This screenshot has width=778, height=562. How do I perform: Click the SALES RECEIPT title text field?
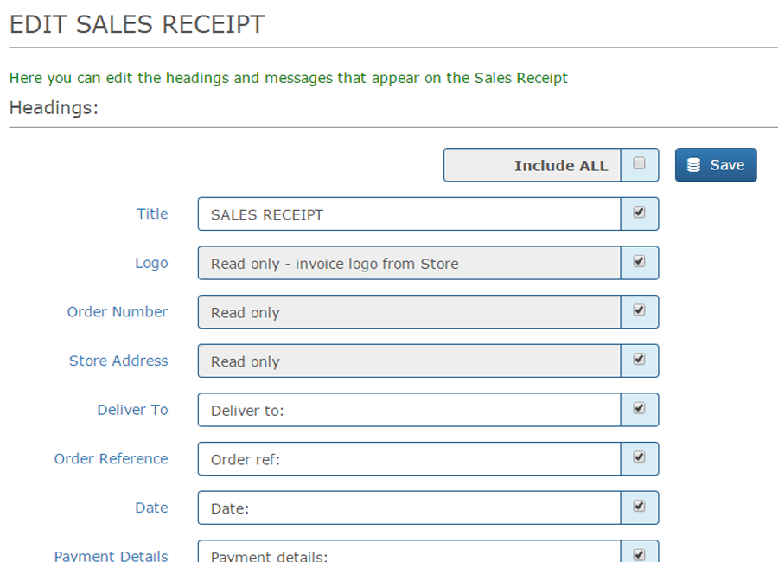point(408,214)
